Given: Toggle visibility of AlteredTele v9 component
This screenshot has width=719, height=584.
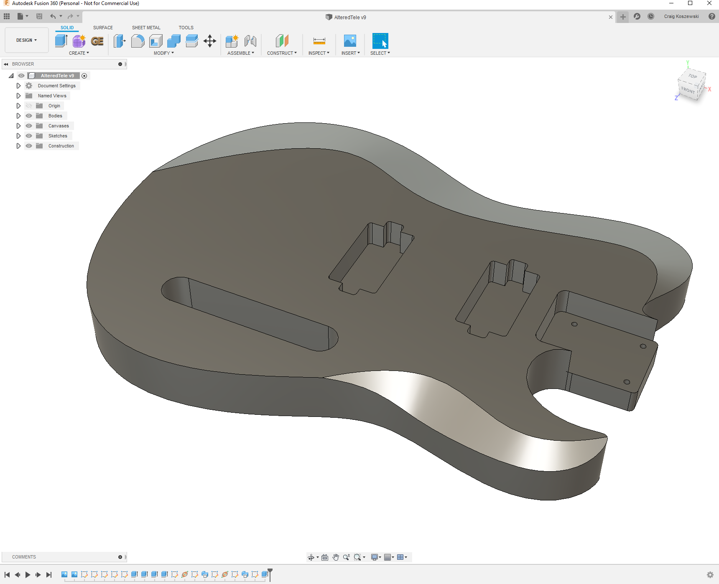Looking at the screenshot, I should (21, 76).
